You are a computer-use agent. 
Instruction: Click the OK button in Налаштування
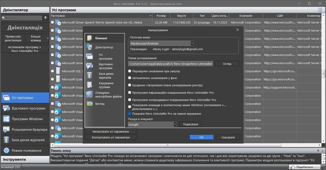(201, 137)
